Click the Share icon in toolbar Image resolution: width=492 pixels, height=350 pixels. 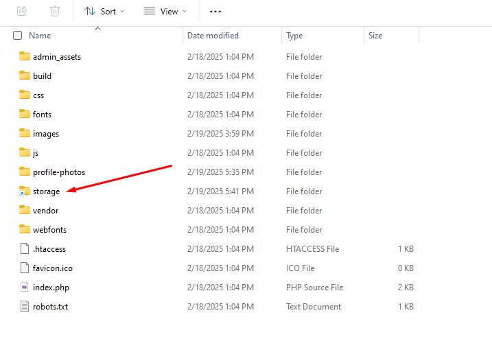(x=21, y=11)
